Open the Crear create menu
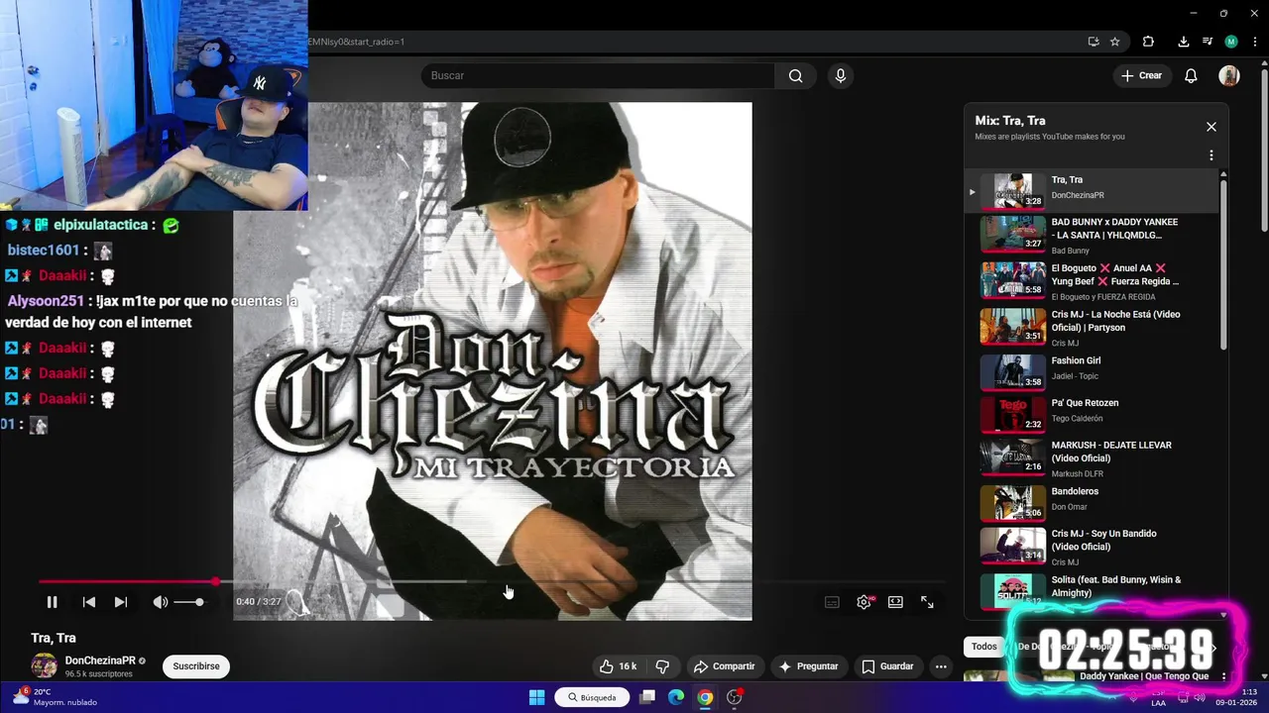This screenshot has height=713, width=1269. coord(1141,76)
